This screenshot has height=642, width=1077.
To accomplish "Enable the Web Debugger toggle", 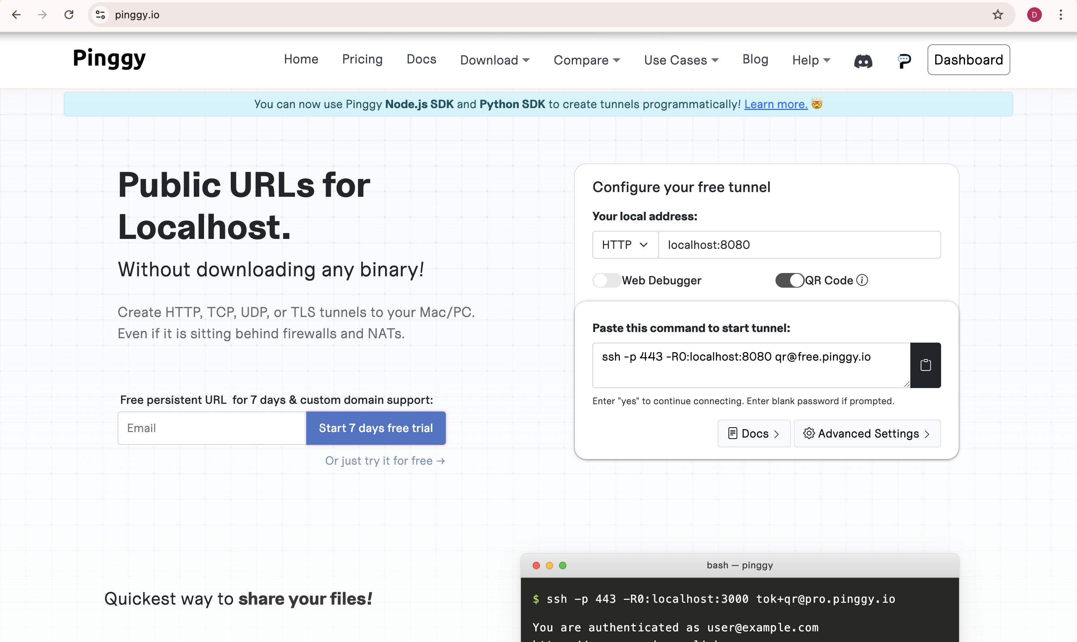I will 607,280.
